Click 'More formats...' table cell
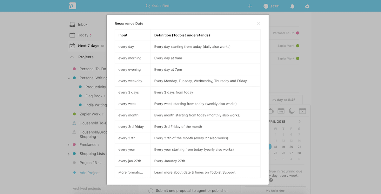The image size is (381, 194). (133, 173)
